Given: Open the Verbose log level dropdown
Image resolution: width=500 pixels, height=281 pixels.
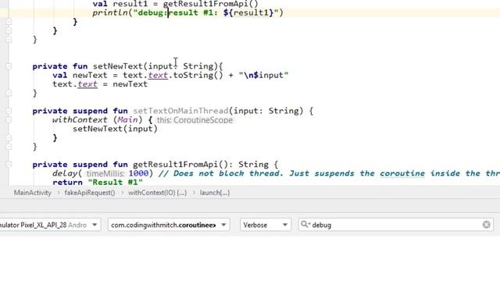Looking at the screenshot, I should click(266, 225).
